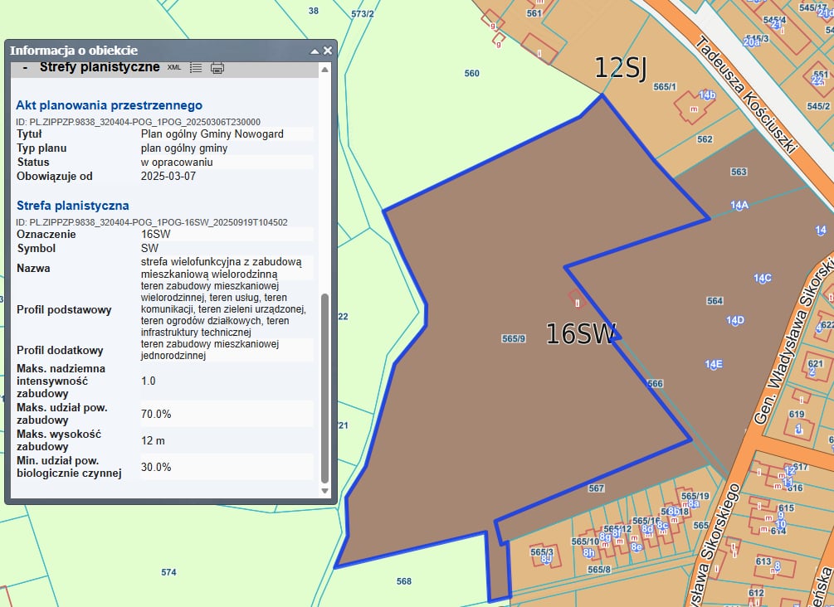Minimize the Informacja o obiekcie panel via arrow

point(315,51)
